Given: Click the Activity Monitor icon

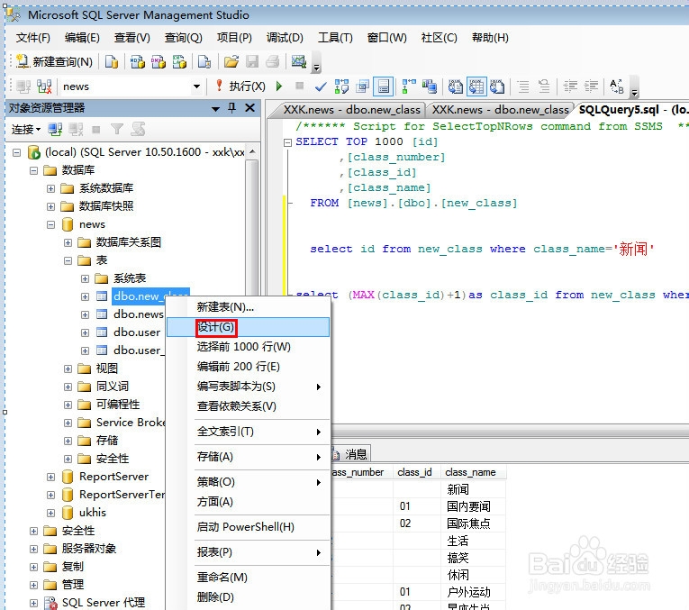Looking at the screenshot, I should click(299, 61).
